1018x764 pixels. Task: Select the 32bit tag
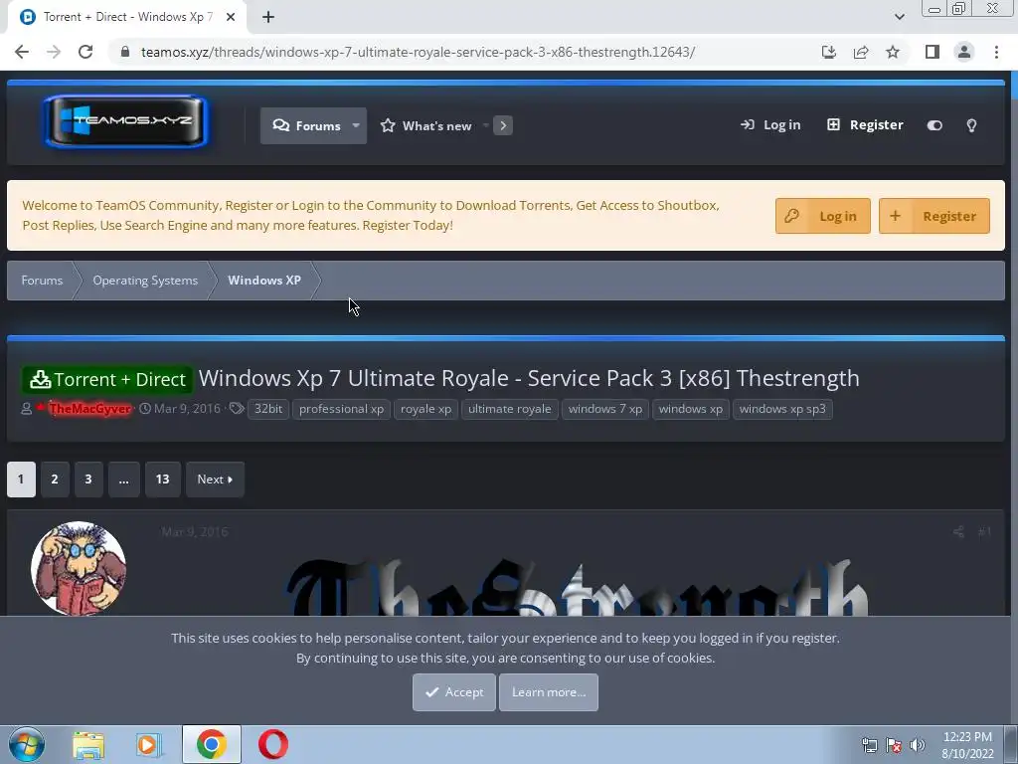point(268,409)
